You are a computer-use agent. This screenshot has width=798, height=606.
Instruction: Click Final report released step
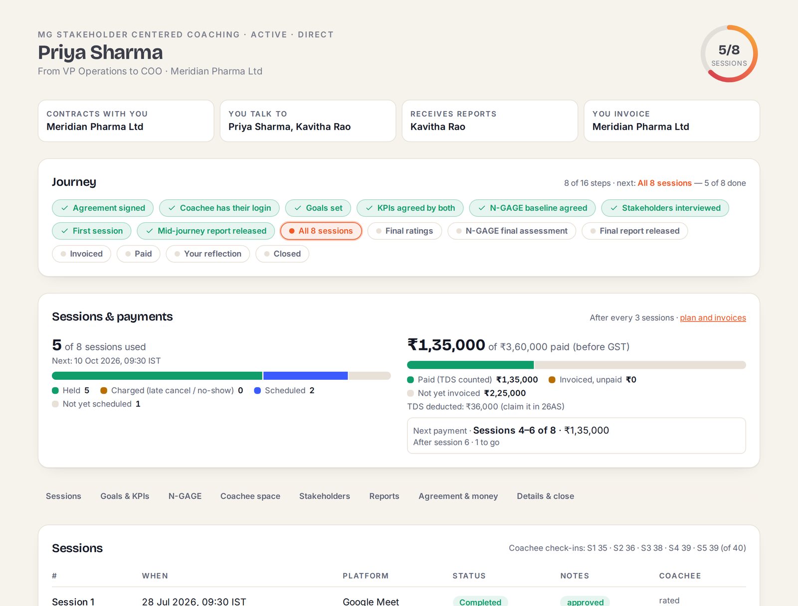634,231
